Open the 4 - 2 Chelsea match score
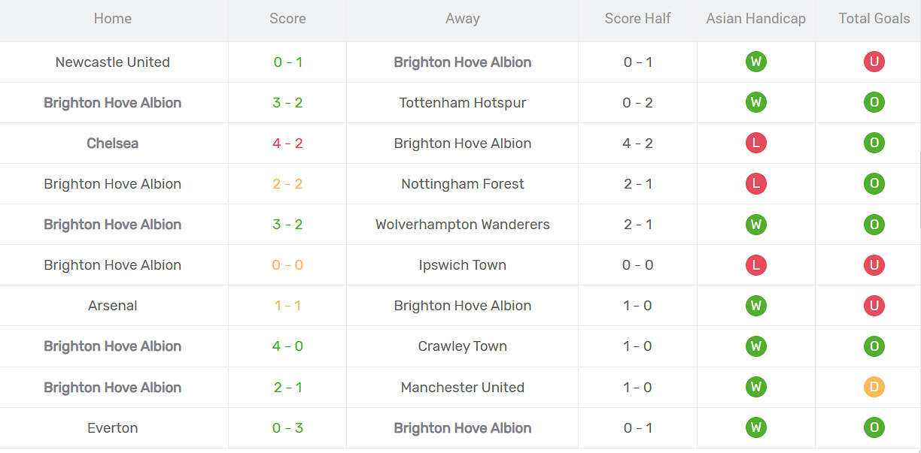The image size is (921, 453). click(287, 143)
